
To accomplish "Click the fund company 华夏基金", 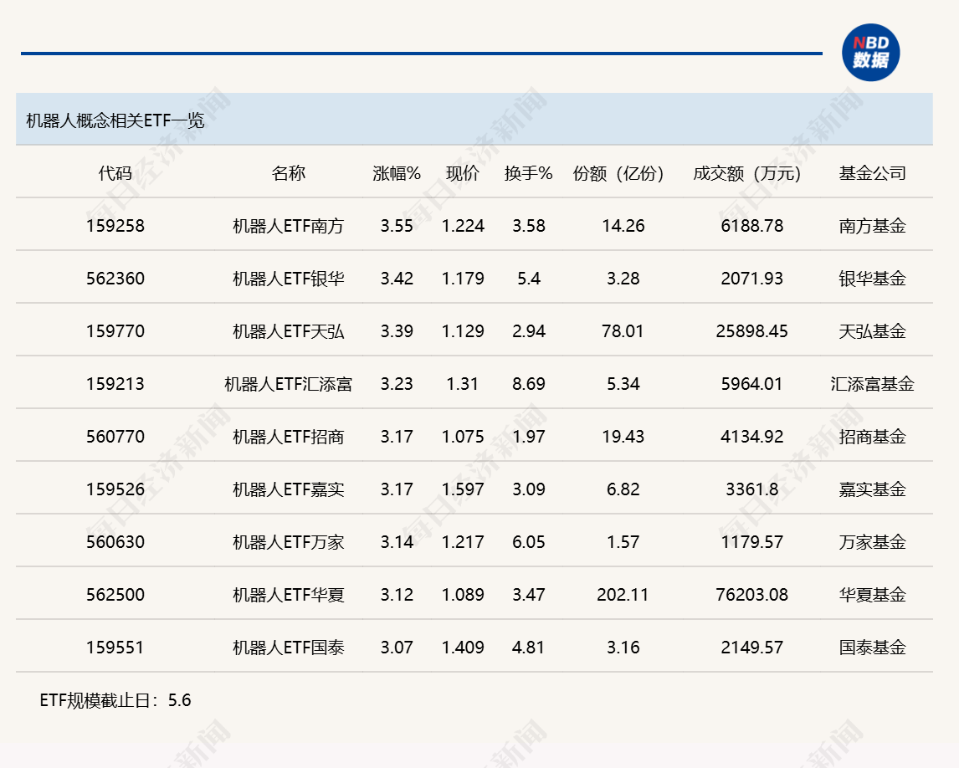I will click(872, 594).
